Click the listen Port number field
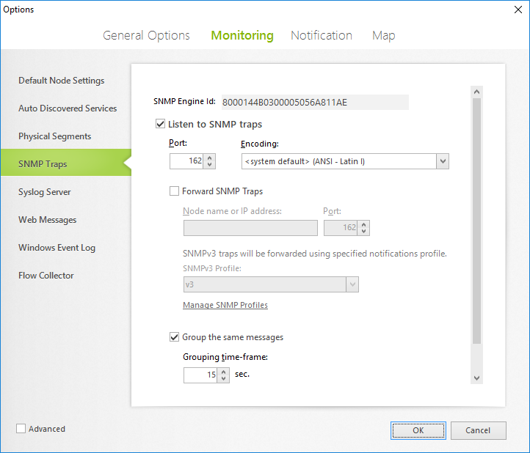 tap(186, 161)
